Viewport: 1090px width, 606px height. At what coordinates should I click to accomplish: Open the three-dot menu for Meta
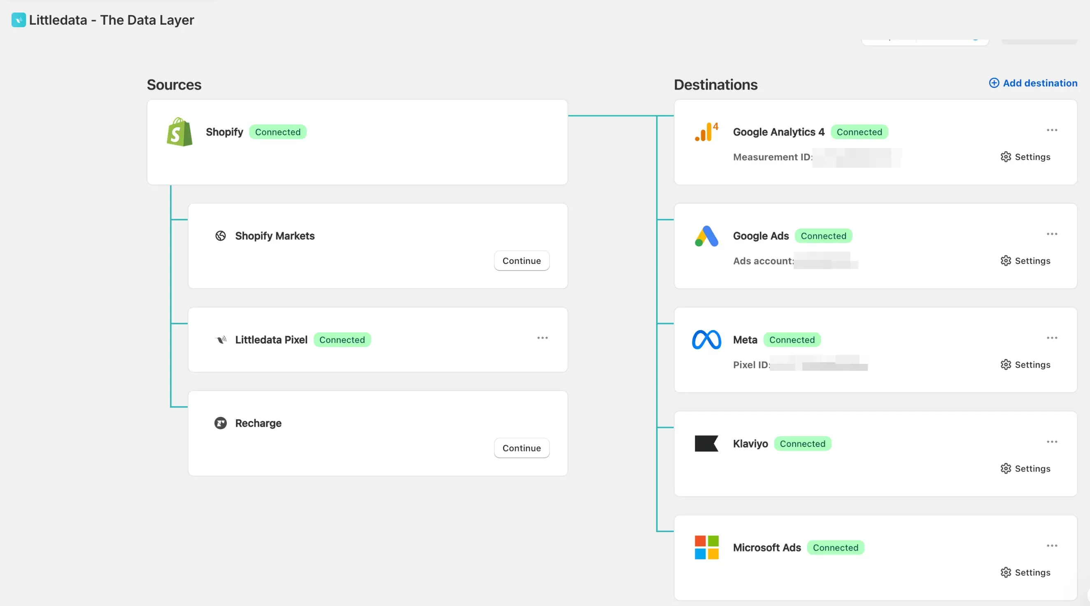click(x=1052, y=338)
